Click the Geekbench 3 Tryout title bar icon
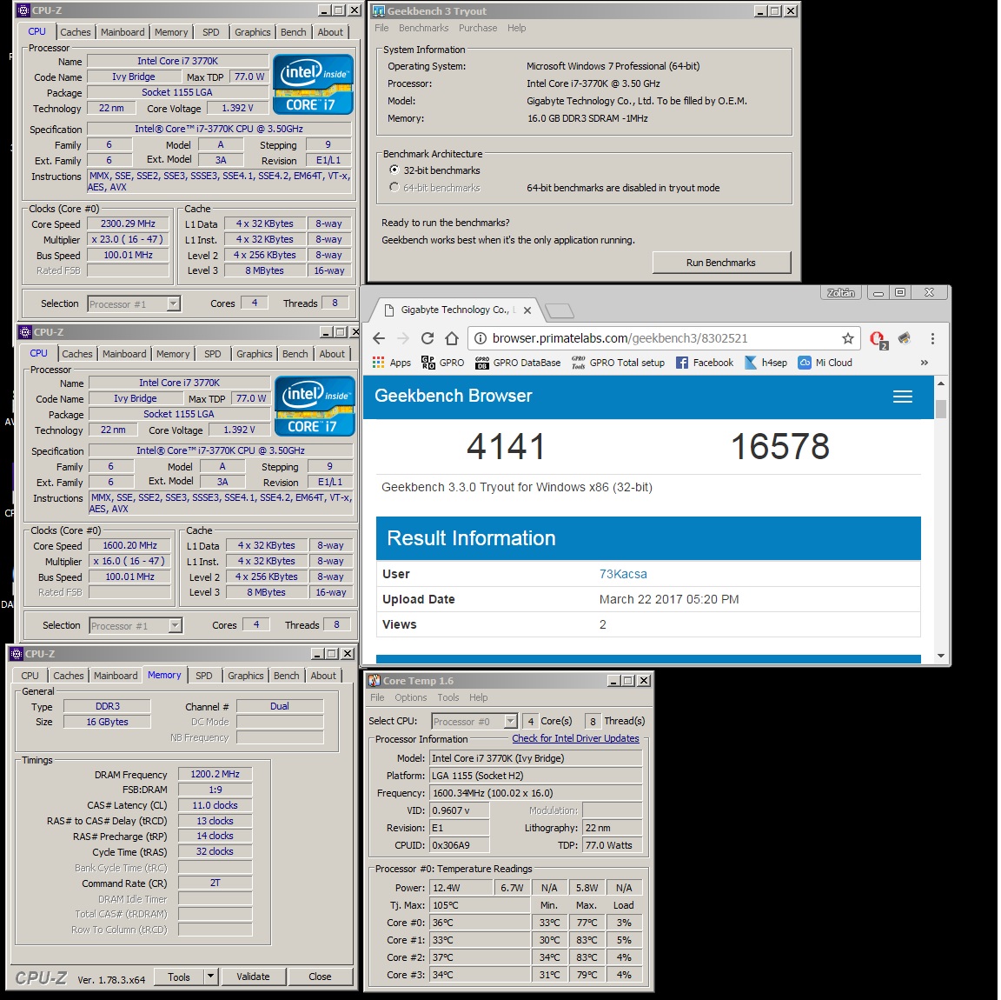The height and width of the screenshot is (1000, 1001). point(379,10)
